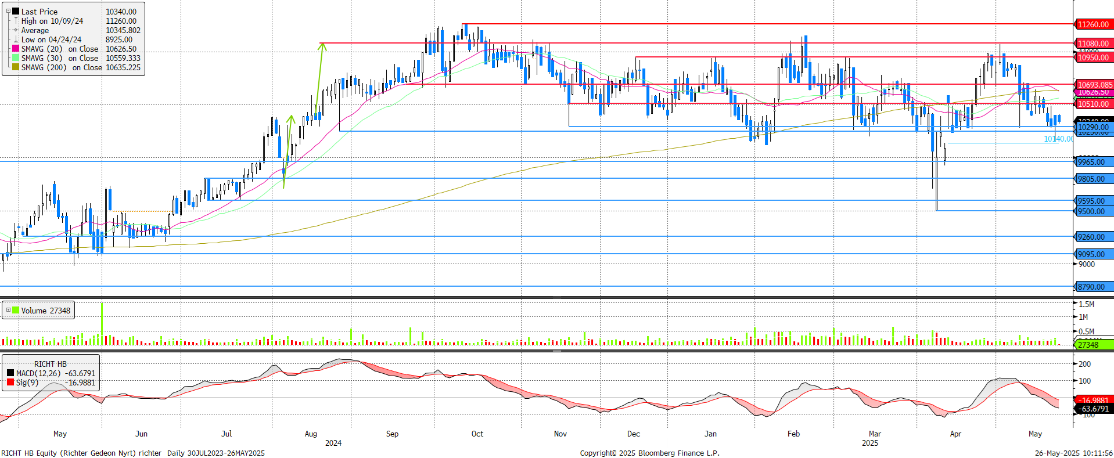
Task: Click the black Last Price color swatch
Action: pos(16,11)
